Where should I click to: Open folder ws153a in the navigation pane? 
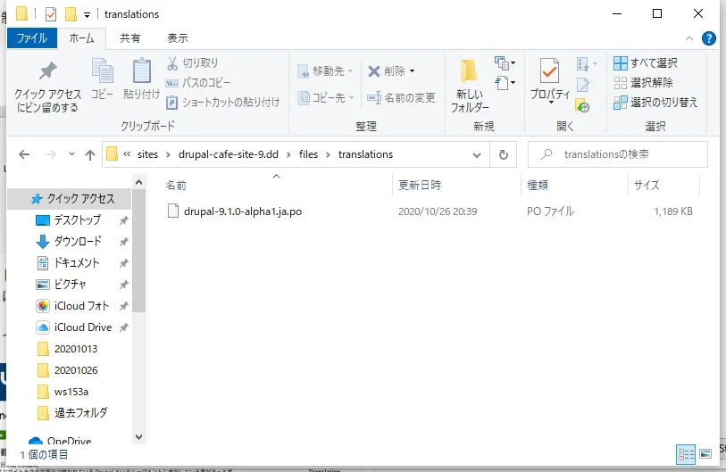(63, 392)
